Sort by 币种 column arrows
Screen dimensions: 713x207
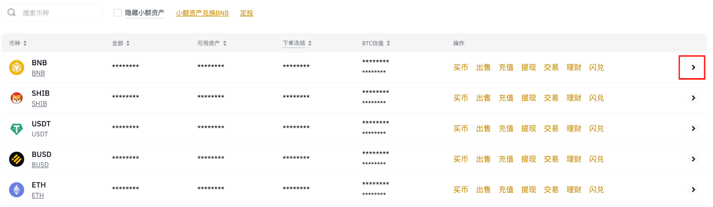(x=25, y=43)
